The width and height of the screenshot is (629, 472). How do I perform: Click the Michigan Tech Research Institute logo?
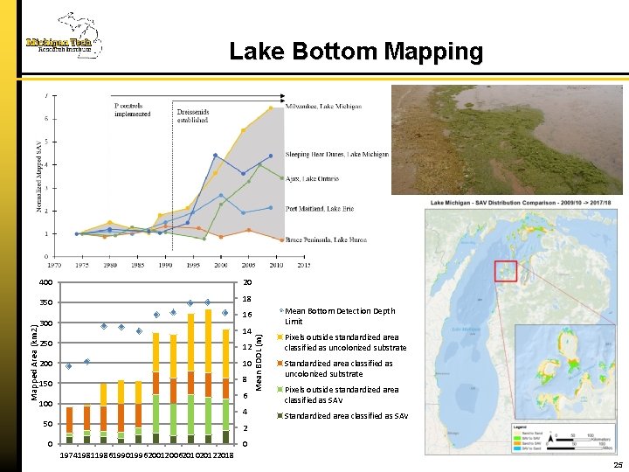(64, 35)
